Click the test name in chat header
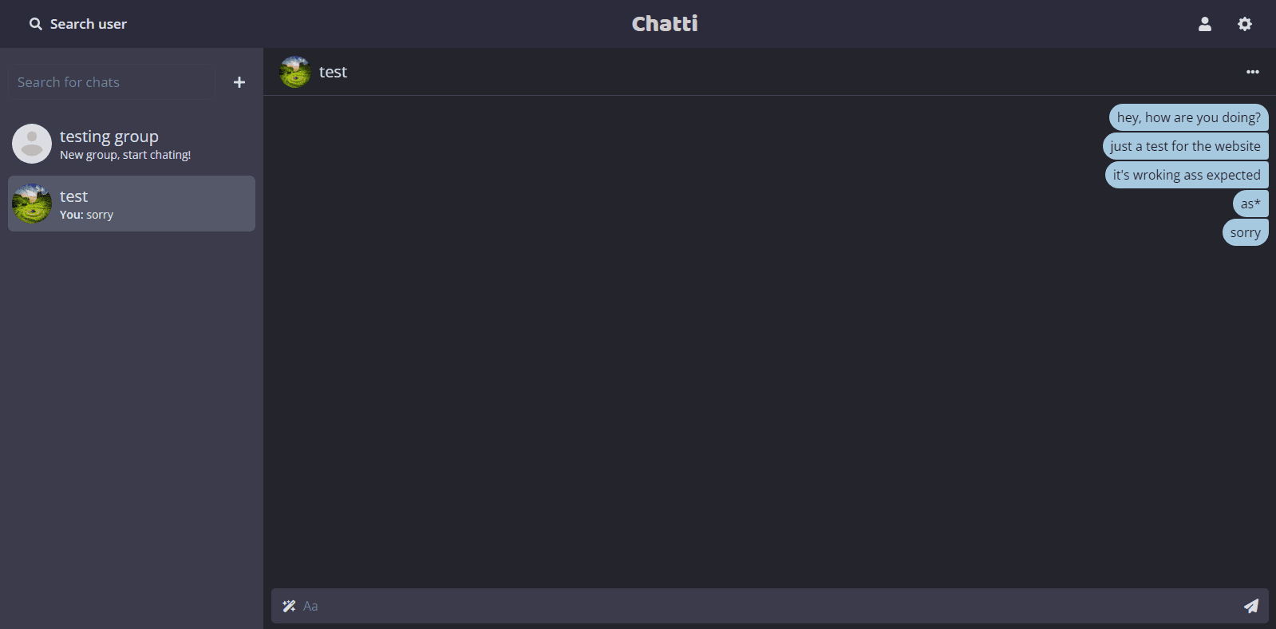Screen dimensions: 1276x629 333,72
